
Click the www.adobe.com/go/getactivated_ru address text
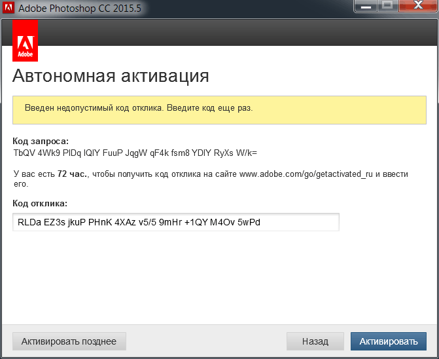click(x=306, y=174)
